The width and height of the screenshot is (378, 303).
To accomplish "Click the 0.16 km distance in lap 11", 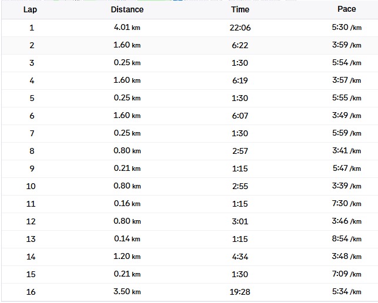I will click(127, 204).
